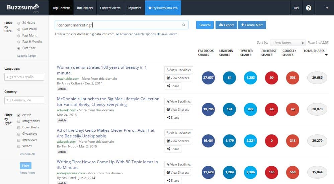Select the Past Year date filter
334x184 pixels.
click(x=19, y=48)
